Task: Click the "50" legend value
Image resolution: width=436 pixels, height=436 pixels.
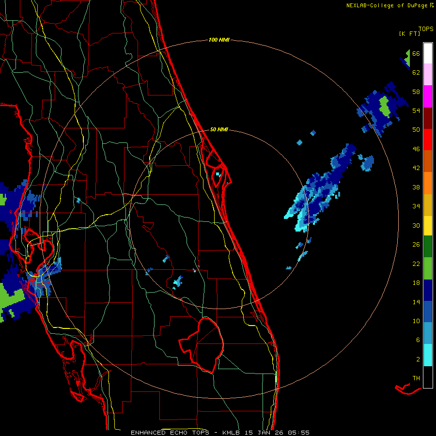Action: tap(416, 130)
